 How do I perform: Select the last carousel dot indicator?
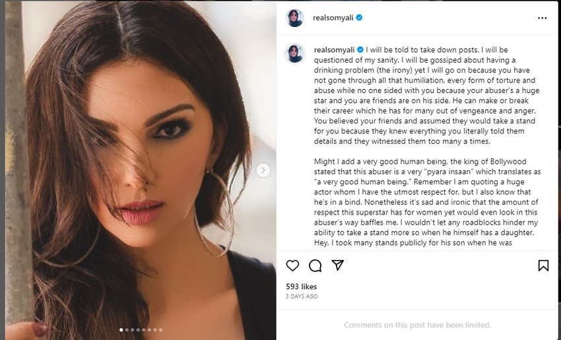160,329
